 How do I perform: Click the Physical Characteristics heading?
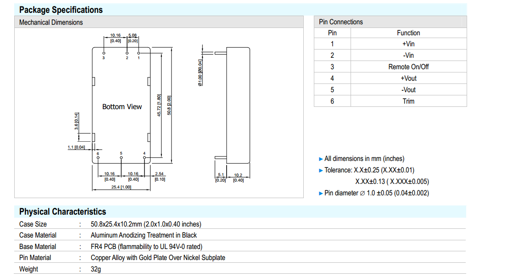[62, 211]
